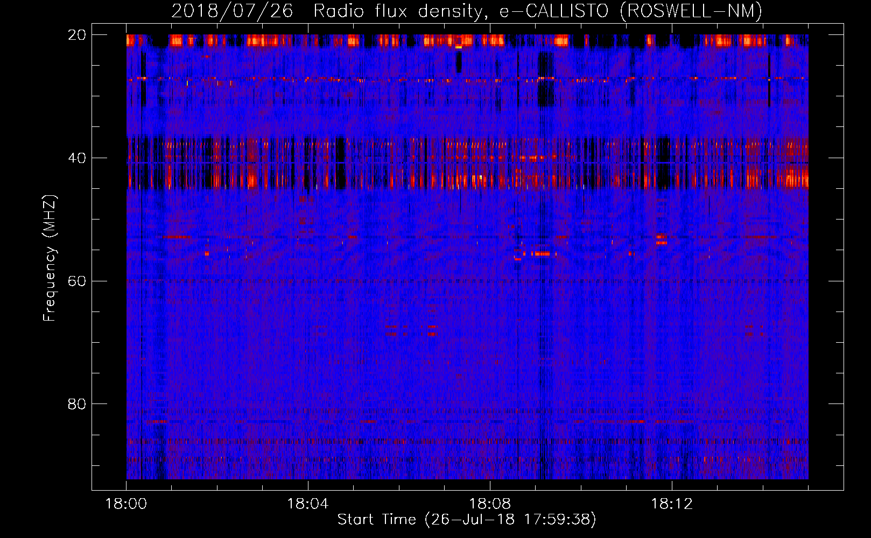Click the 18:00 time tick label

coord(126,504)
